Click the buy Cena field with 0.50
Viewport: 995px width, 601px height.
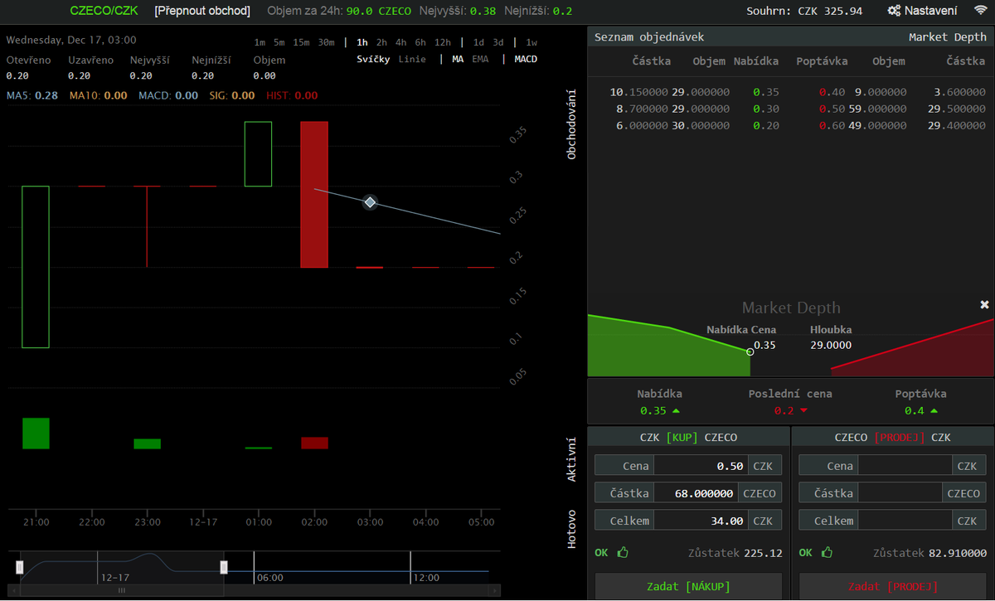pyautogui.click(x=701, y=466)
